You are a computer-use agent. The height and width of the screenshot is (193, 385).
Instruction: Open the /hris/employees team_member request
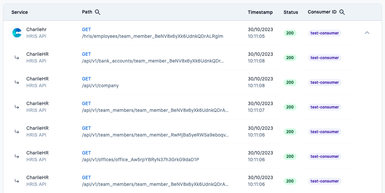tap(152, 36)
